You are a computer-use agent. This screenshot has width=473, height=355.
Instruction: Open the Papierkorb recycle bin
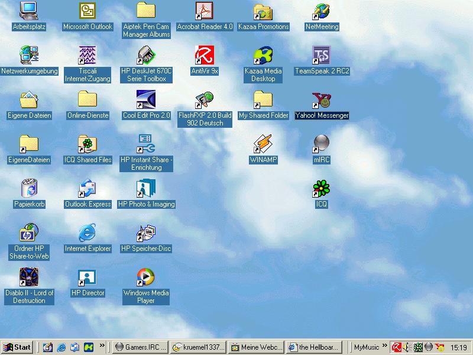tap(29, 189)
